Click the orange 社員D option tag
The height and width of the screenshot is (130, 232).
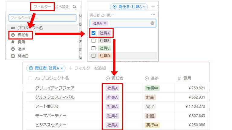click(x=105, y=56)
